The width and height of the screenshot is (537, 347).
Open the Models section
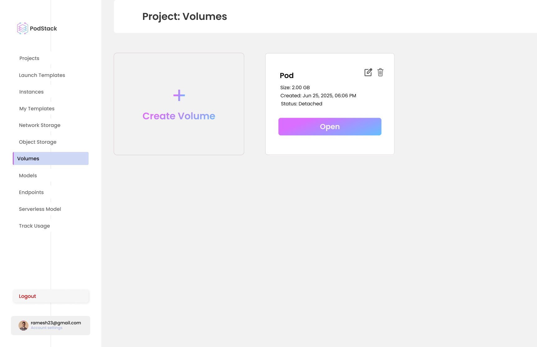click(x=28, y=176)
